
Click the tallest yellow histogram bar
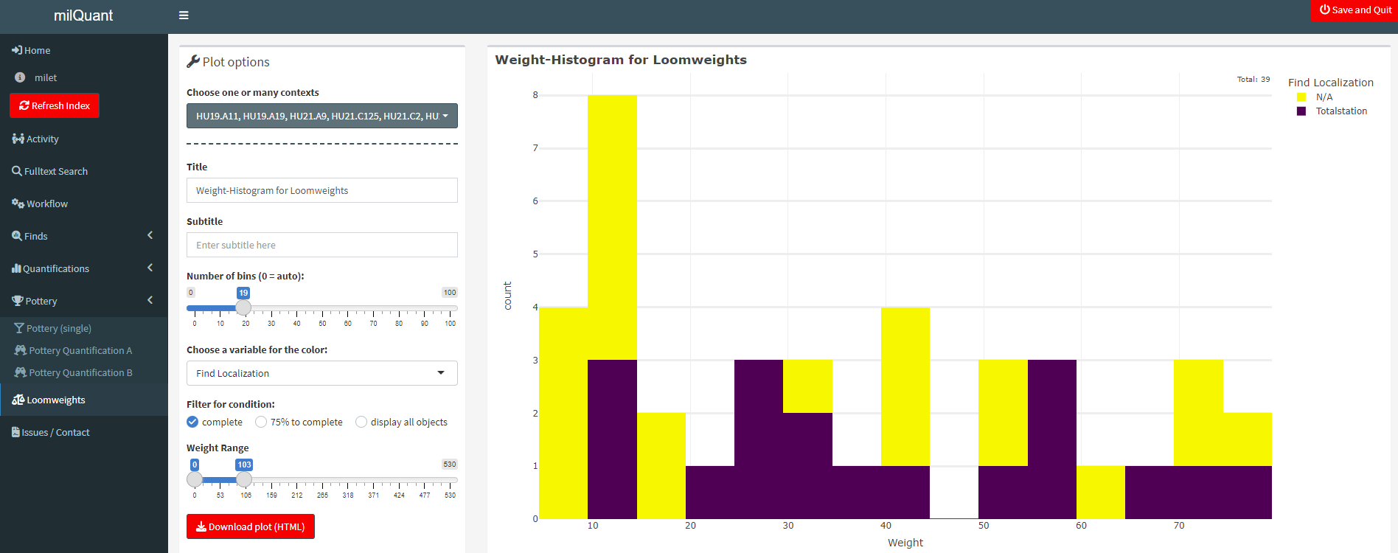[612, 227]
